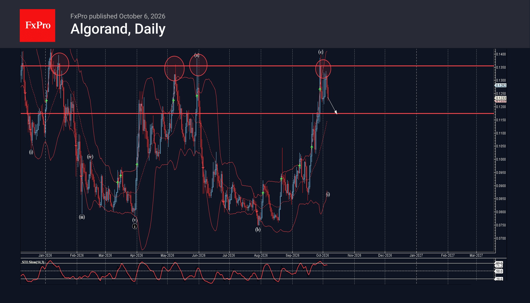Click the 0.1400 price axis label
Viewport: 530px width, 303px height.
[x=501, y=54]
